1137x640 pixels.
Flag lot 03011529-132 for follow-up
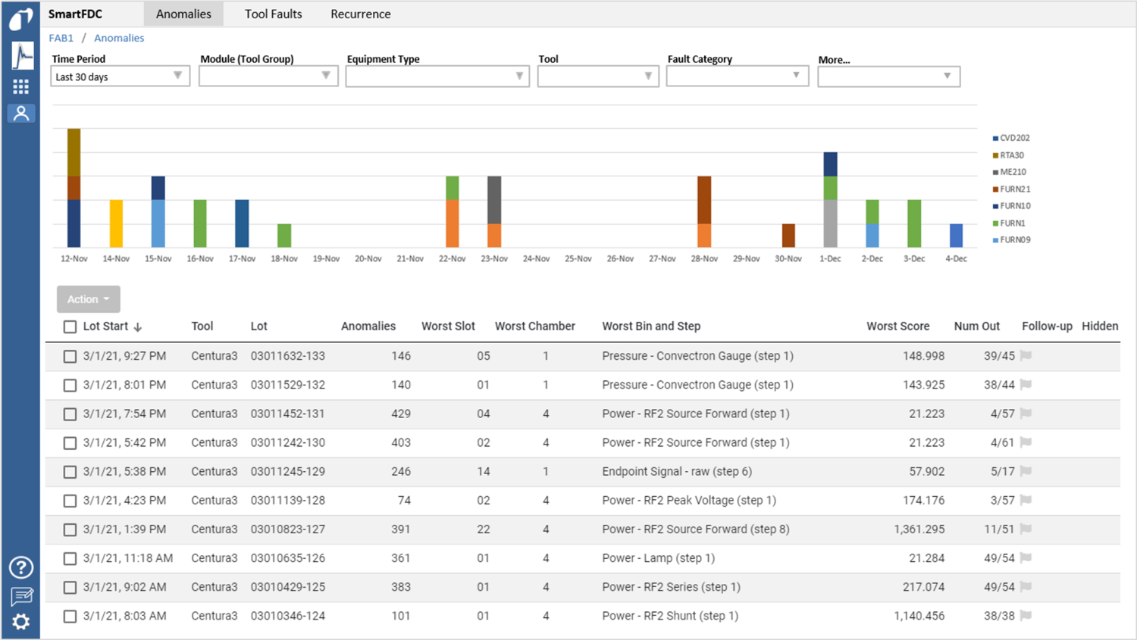1026,384
